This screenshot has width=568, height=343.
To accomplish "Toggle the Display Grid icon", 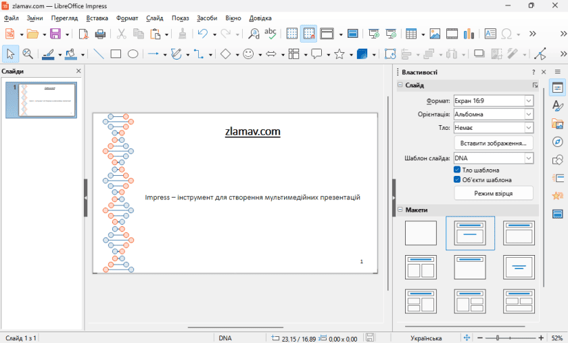I will tap(292, 33).
